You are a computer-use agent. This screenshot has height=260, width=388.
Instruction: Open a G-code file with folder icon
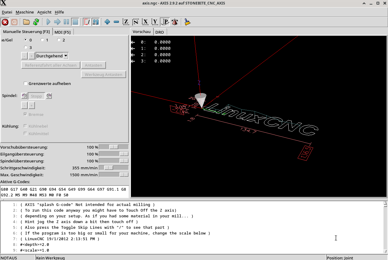[x=26, y=22]
